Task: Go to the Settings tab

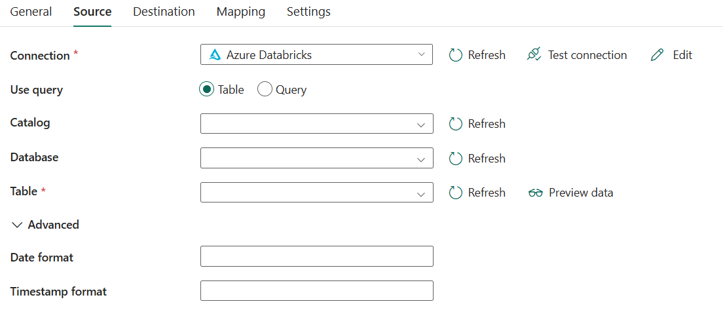Action: click(308, 12)
